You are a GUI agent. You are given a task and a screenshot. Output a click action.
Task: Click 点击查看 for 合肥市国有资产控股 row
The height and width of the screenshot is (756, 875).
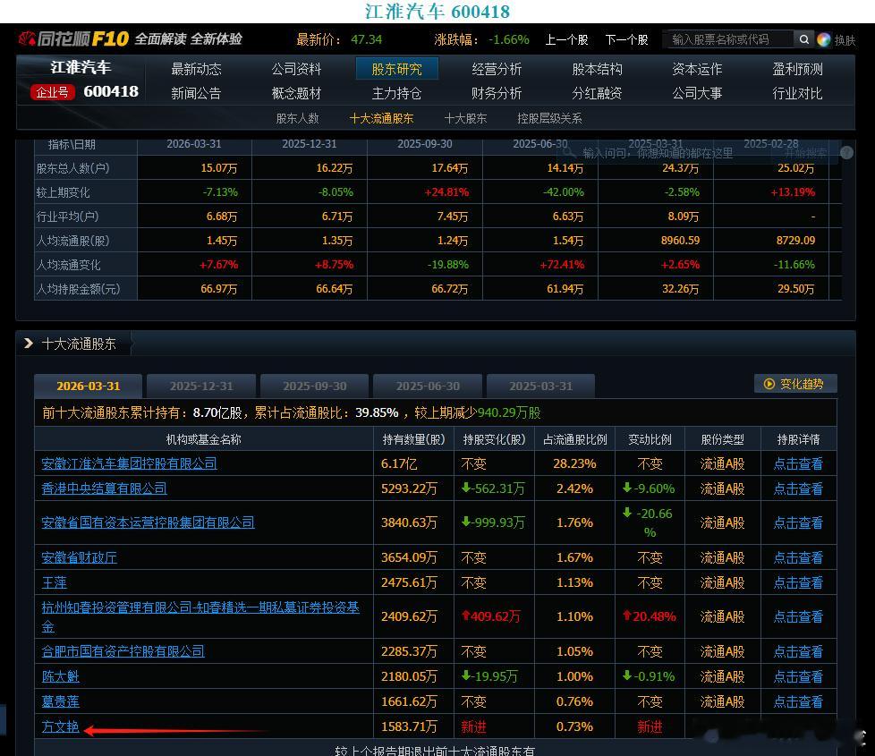pyautogui.click(x=798, y=651)
